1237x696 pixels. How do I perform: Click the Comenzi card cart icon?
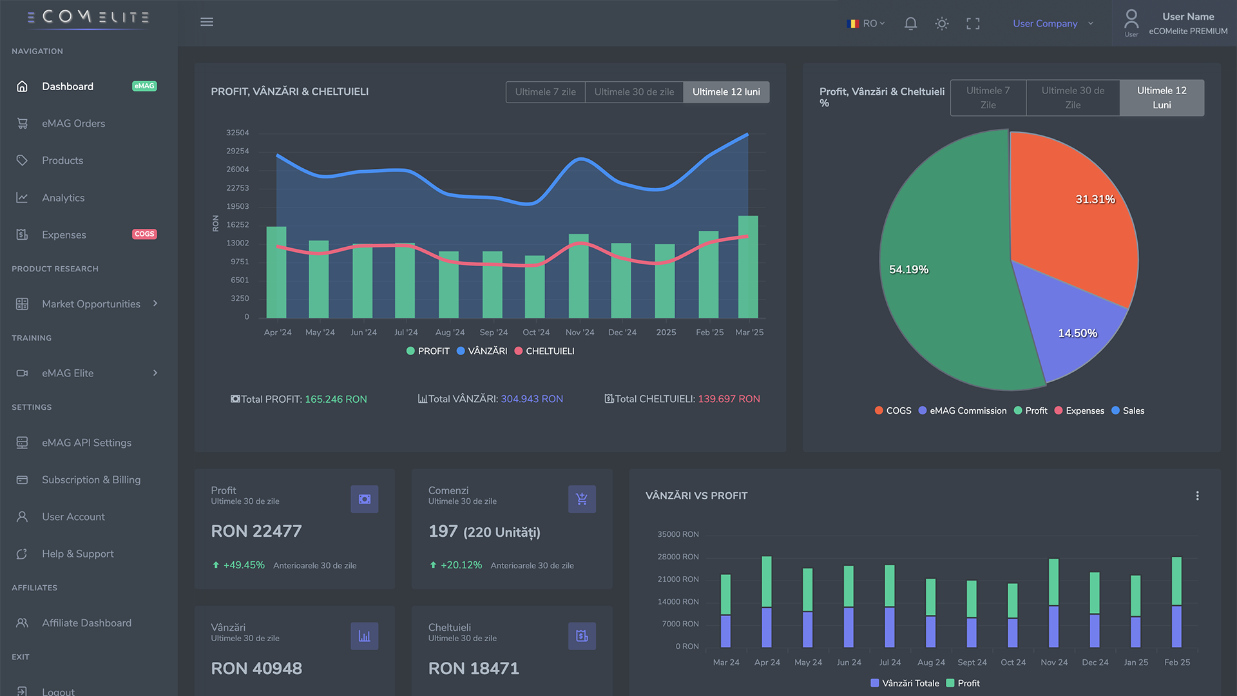click(582, 499)
